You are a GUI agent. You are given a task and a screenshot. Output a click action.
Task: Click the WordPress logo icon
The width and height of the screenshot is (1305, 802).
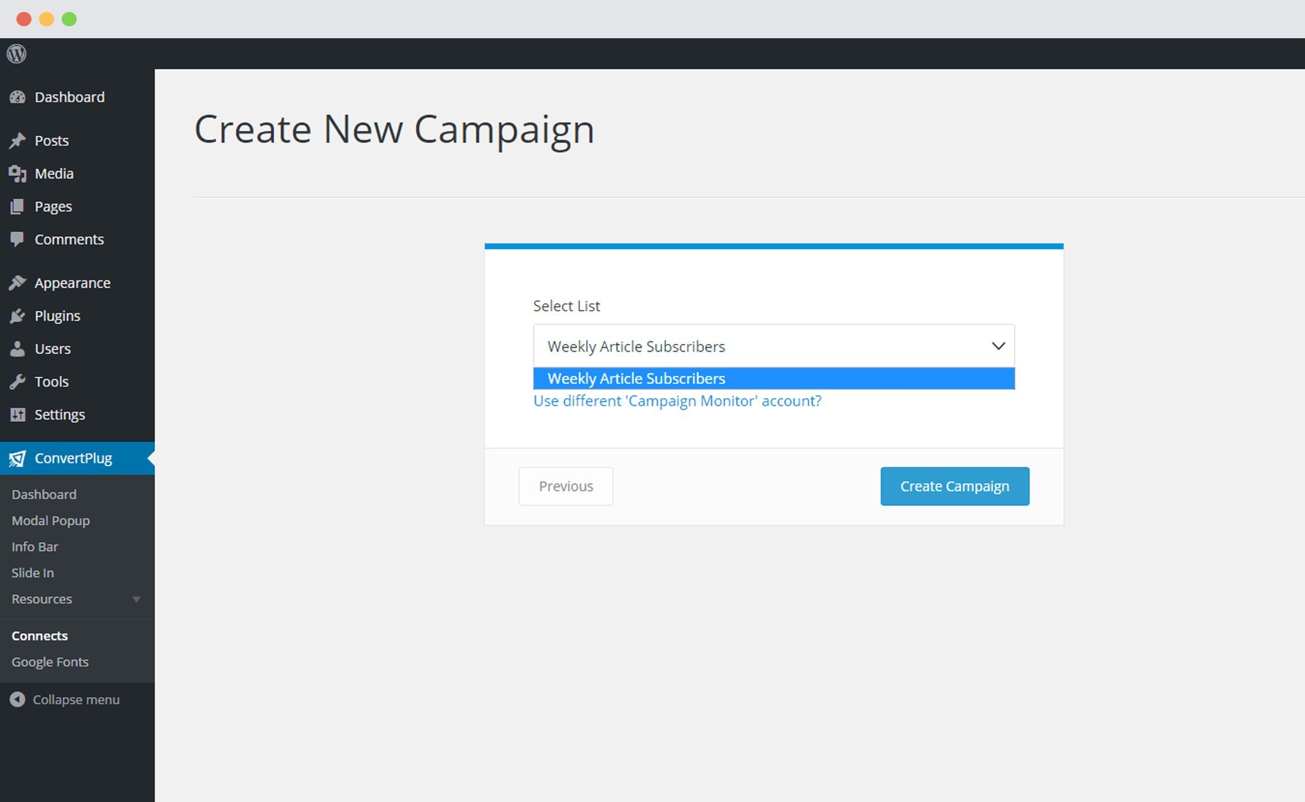click(x=17, y=54)
